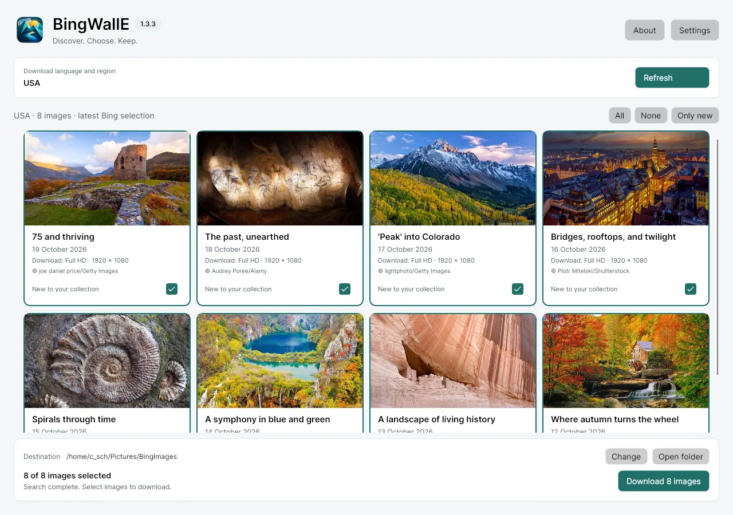Refresh the Bing image list

coord(672,78)
